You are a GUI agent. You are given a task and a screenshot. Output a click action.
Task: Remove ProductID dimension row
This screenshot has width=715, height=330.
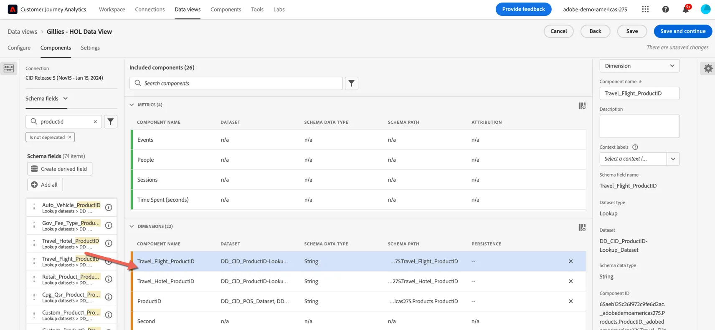pyautogui.click(x=571, y=301)
